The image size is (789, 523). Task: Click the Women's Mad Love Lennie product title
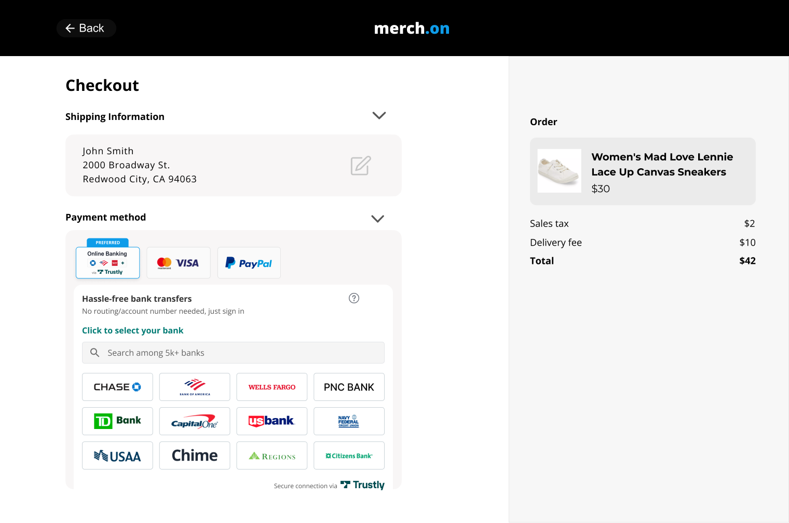pos(662,164)
